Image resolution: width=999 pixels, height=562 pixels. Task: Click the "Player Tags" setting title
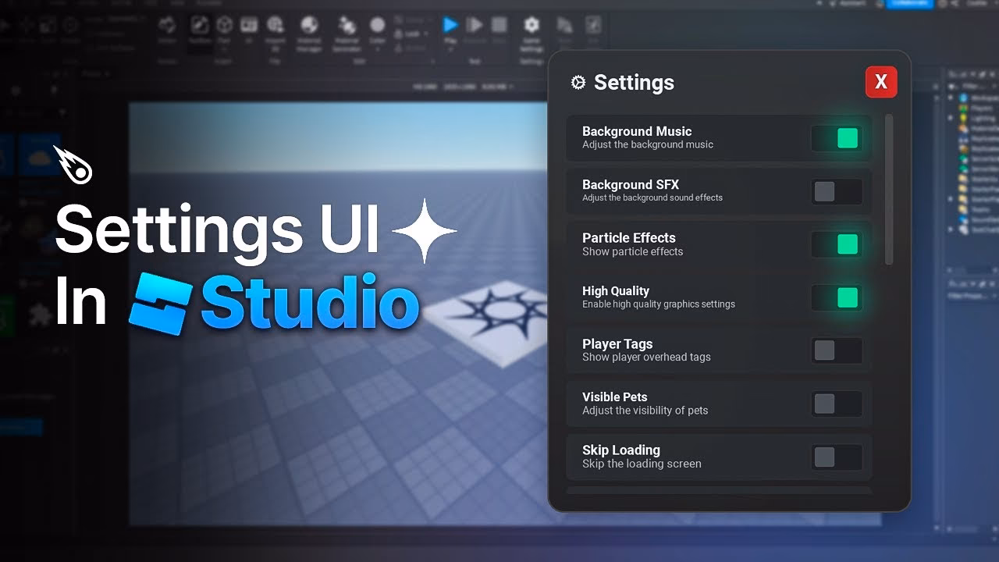[617, 343]
